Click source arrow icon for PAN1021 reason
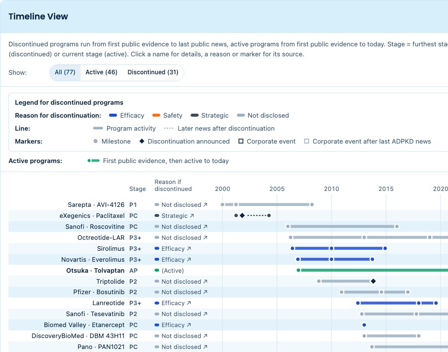 (206, 347)
